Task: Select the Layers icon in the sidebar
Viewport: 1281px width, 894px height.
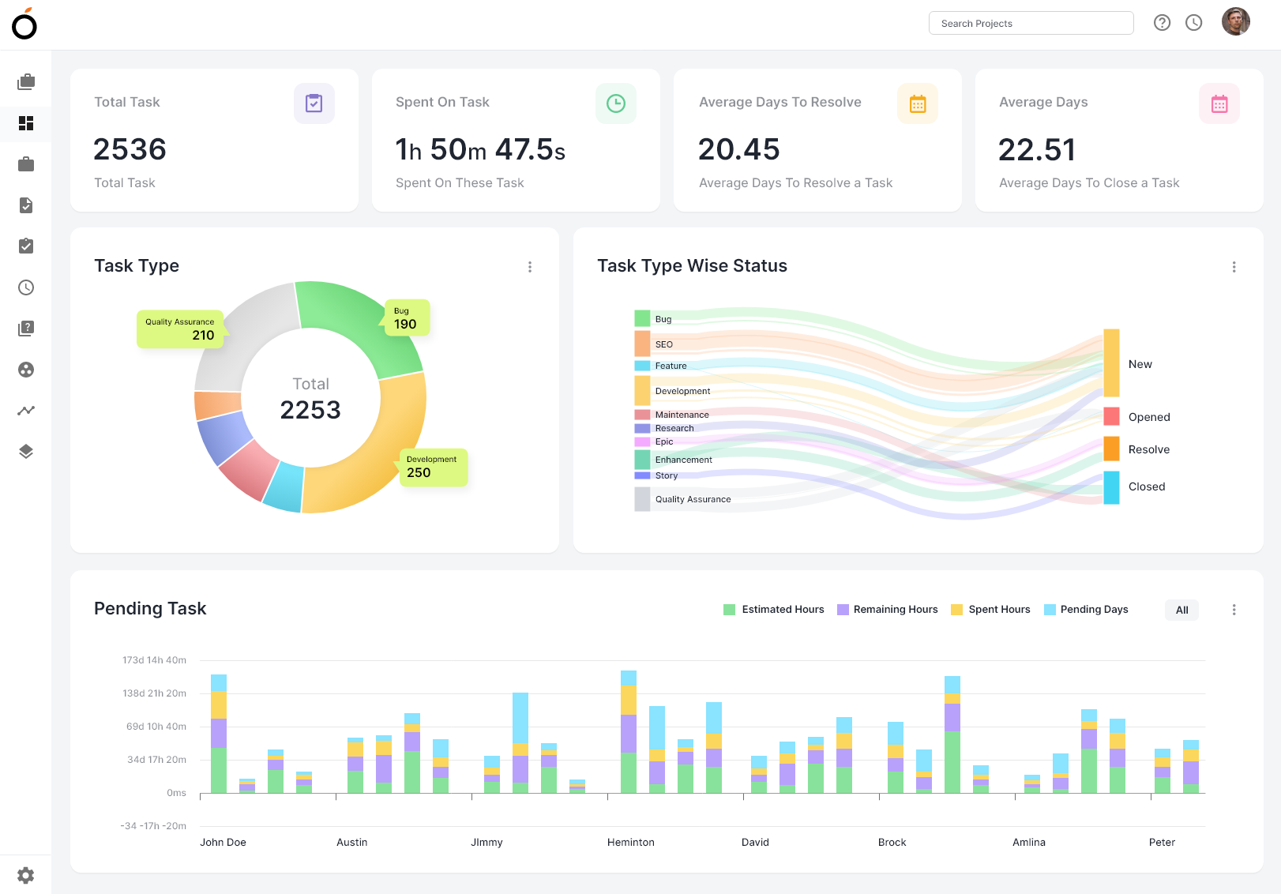Action: point(26,451)
